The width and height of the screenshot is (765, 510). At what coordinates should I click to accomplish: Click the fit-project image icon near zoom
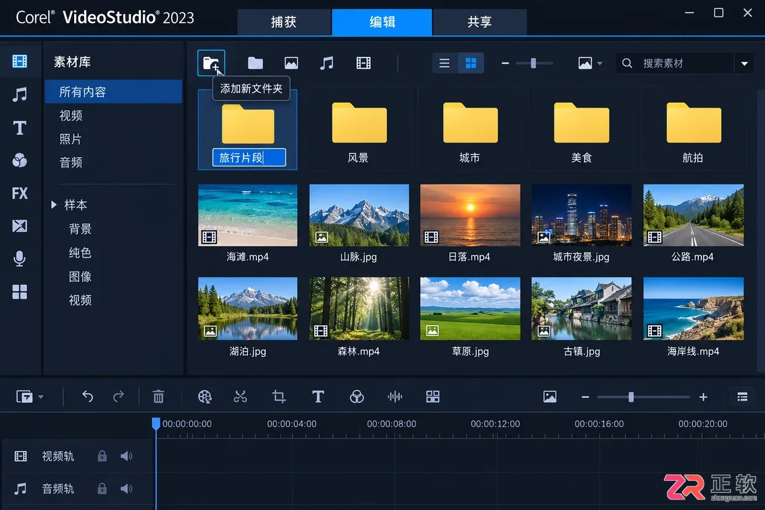click(550, 397)
